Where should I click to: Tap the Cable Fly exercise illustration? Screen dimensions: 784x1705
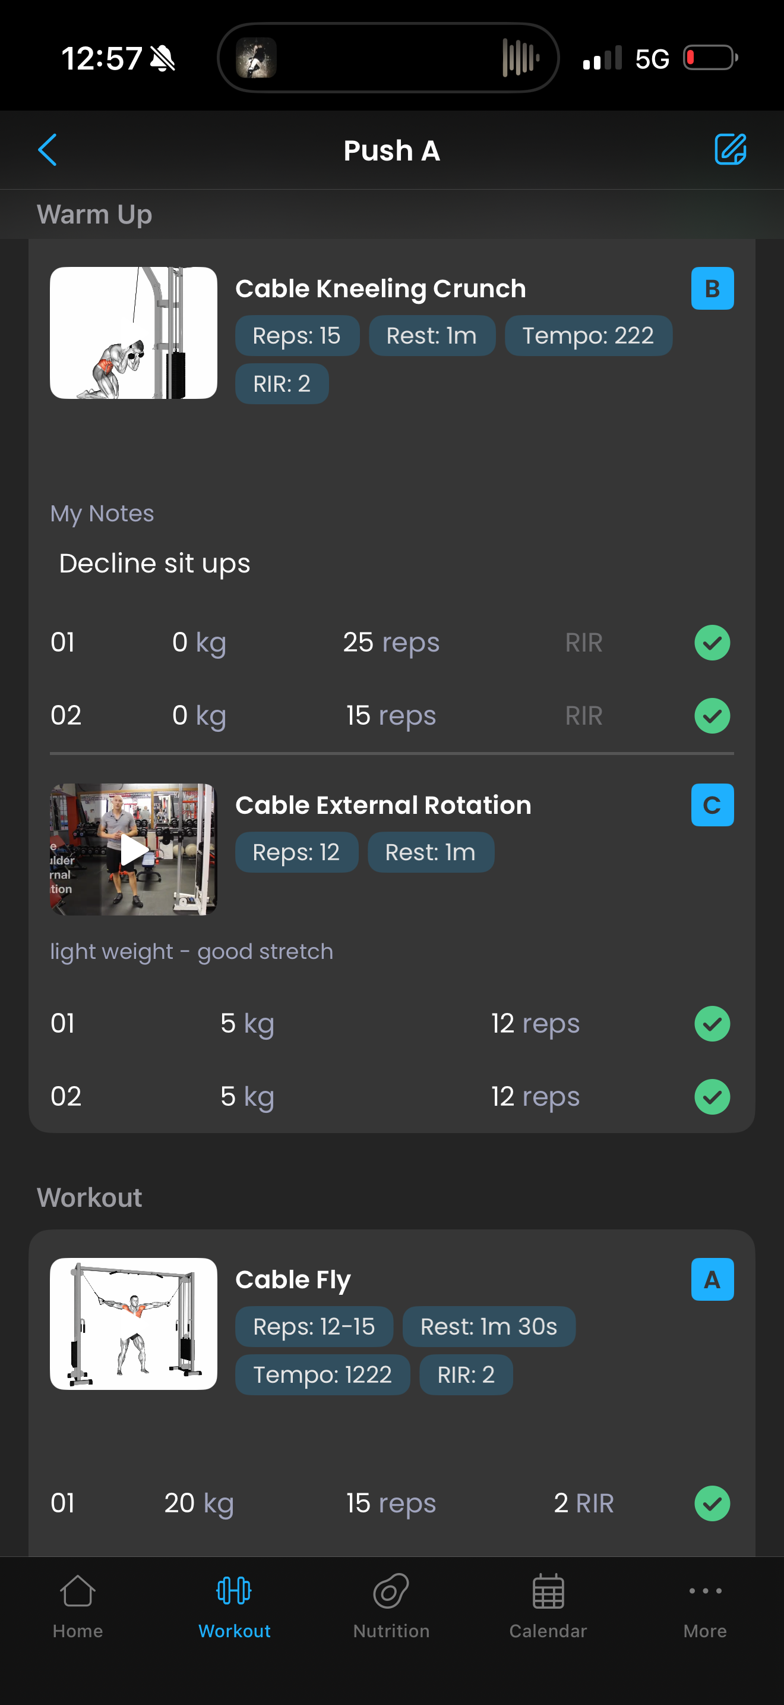(134, 1324)
